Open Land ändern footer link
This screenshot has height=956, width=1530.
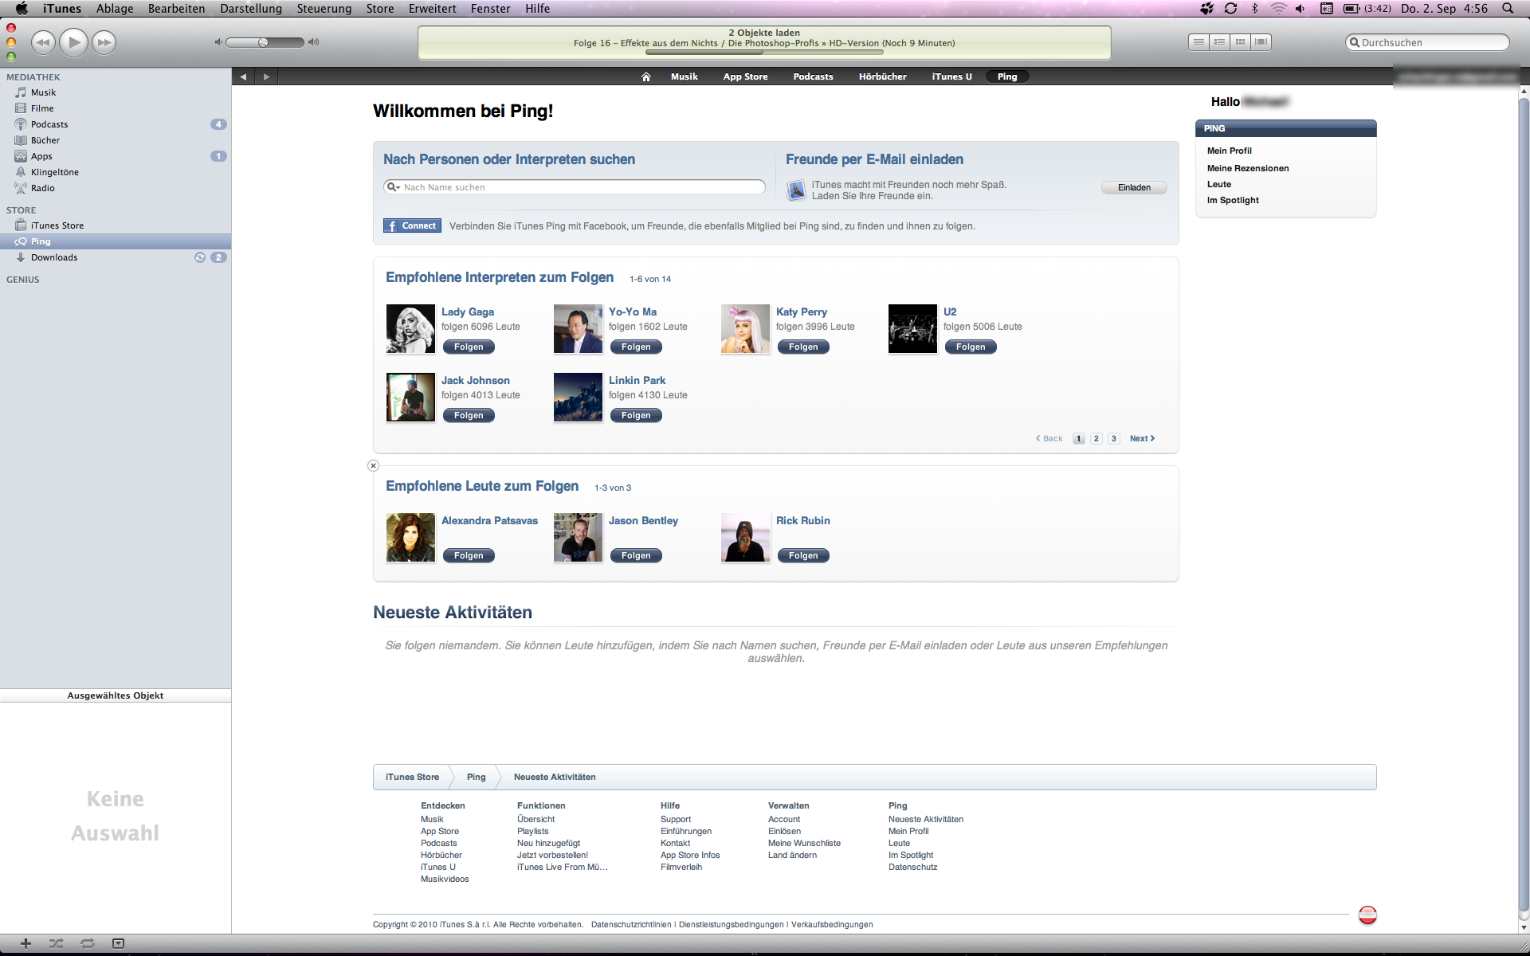(792, 856)
